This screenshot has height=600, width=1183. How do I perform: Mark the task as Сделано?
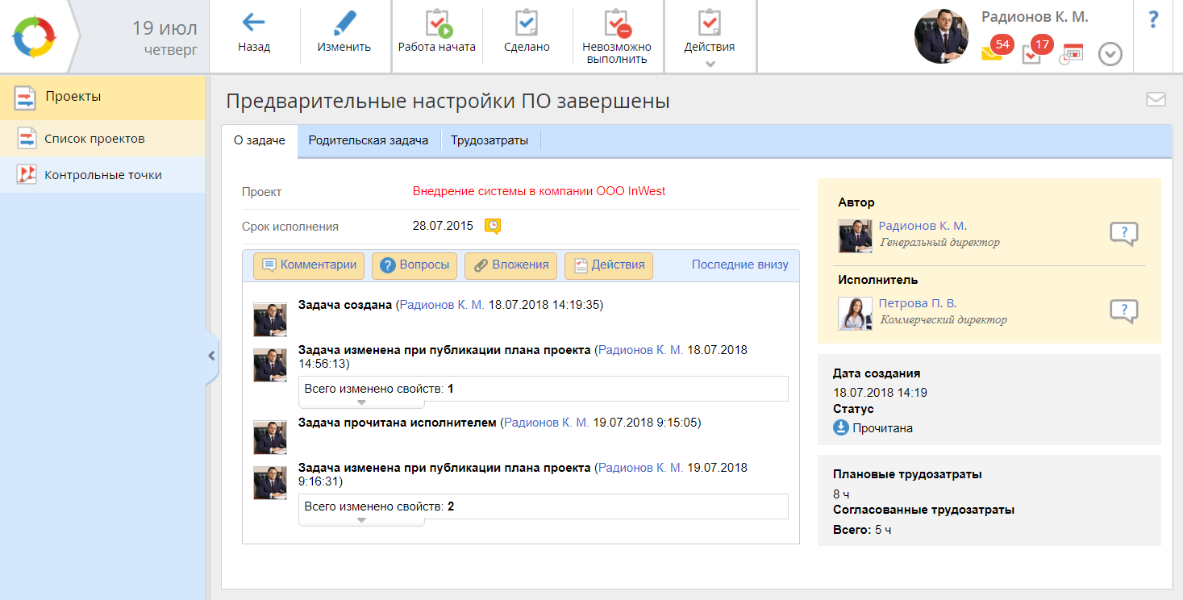coord(527,24)
